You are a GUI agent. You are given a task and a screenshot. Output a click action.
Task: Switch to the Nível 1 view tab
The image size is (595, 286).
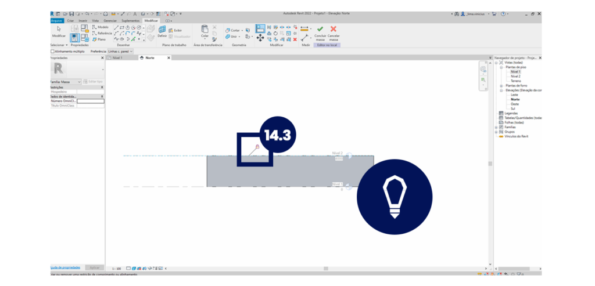coord(121,58)
